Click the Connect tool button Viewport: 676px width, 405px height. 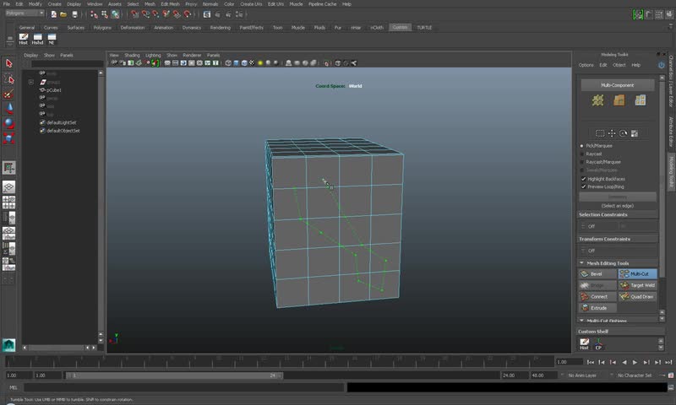tap(597, 296)
